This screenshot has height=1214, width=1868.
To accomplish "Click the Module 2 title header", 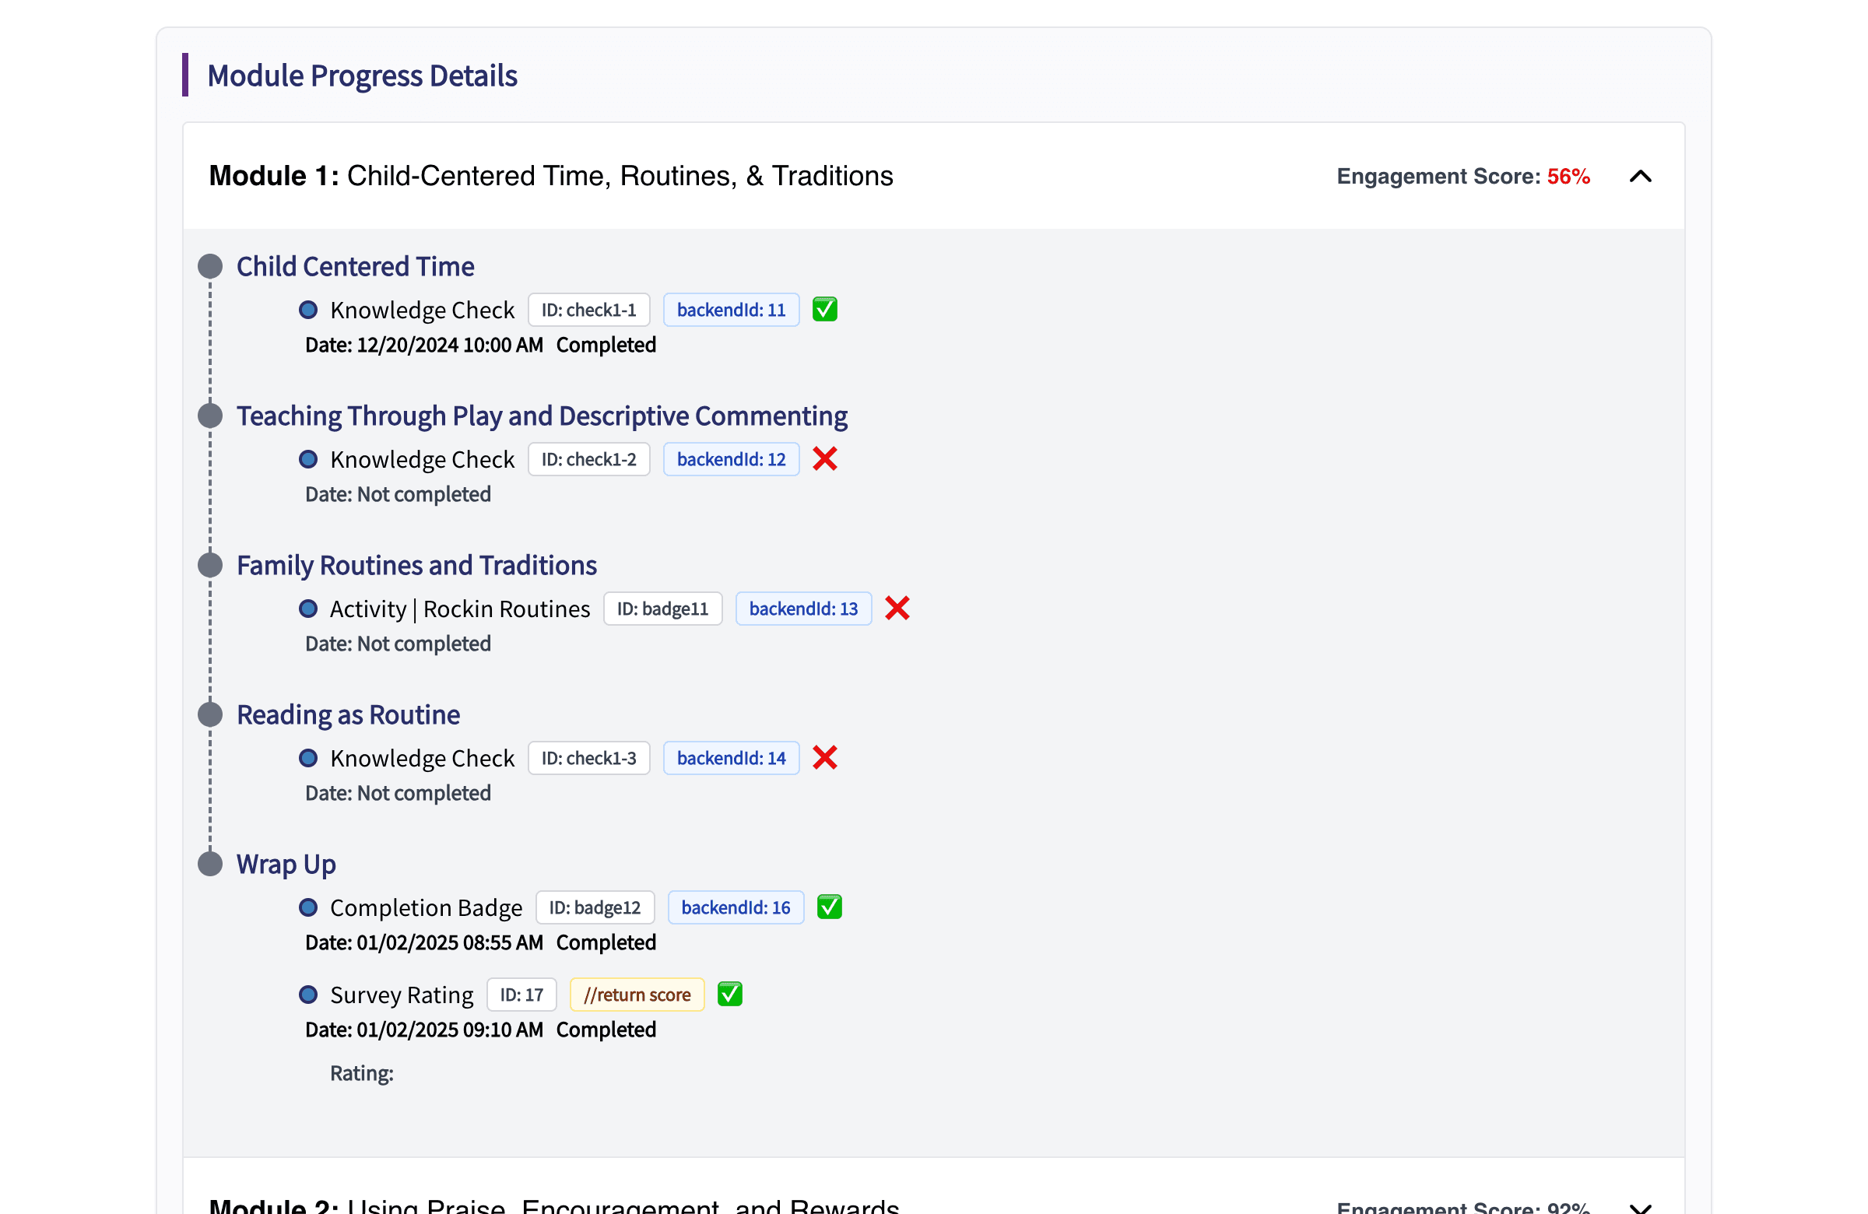I will click(x=554, y=1205).
